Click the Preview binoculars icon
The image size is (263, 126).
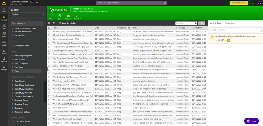point(68,16)
